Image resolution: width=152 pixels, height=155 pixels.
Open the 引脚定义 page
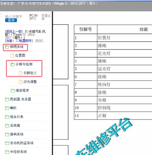tap(30, 73)
